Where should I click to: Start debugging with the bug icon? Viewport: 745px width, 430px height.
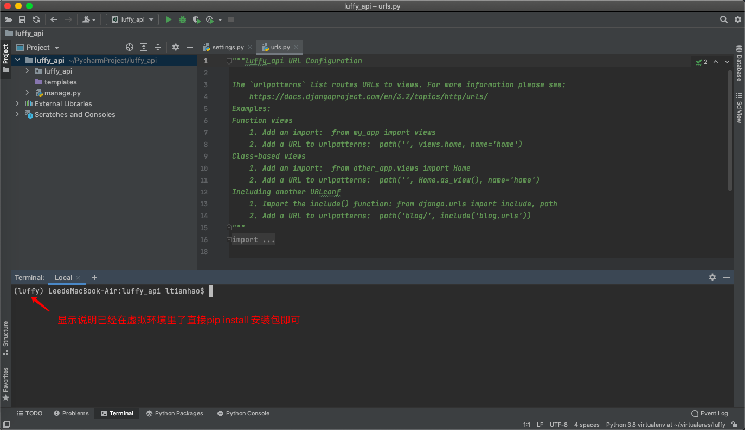[x=183, y=19]
